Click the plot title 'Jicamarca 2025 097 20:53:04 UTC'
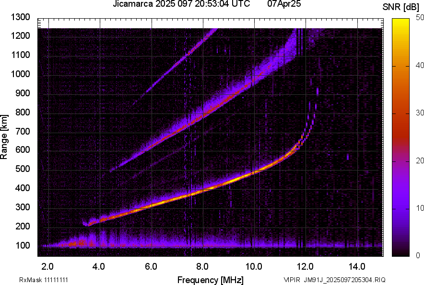The image size is (424, 285). tap(181, 4)
